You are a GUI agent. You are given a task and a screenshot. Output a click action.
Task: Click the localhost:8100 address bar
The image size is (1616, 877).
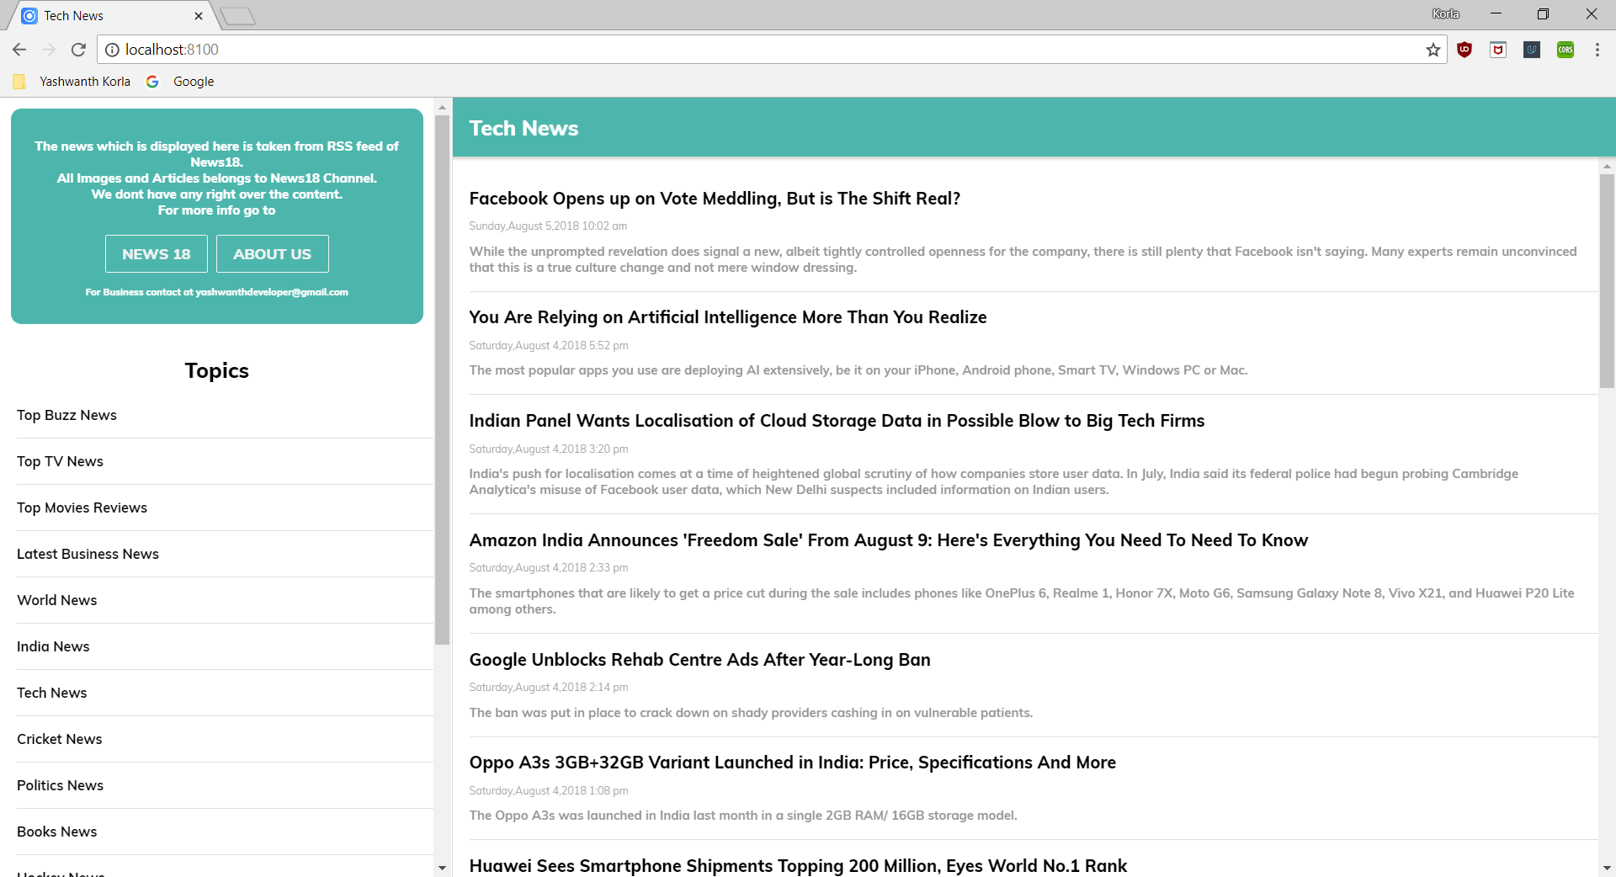[x=772, y=50]
